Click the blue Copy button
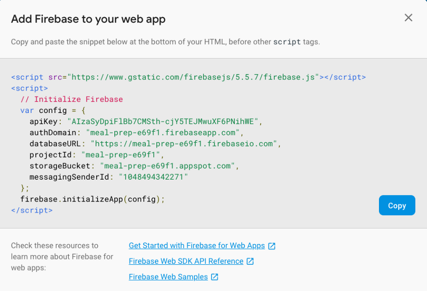This screenshot has width=427, height=291. [x=397, y=206]
